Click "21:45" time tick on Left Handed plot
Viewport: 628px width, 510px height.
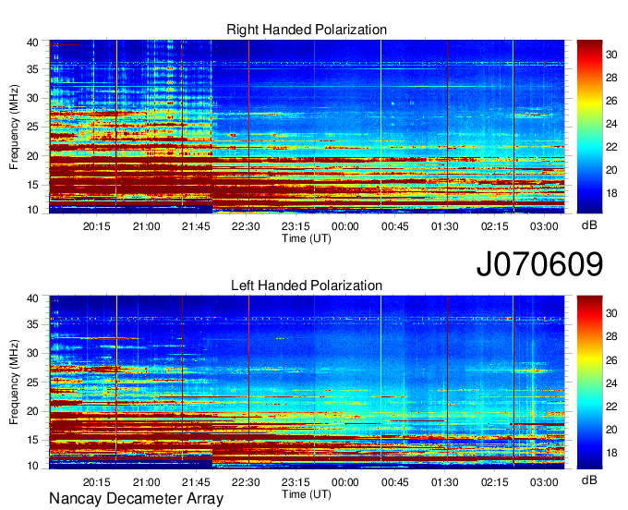click(196, 482)
